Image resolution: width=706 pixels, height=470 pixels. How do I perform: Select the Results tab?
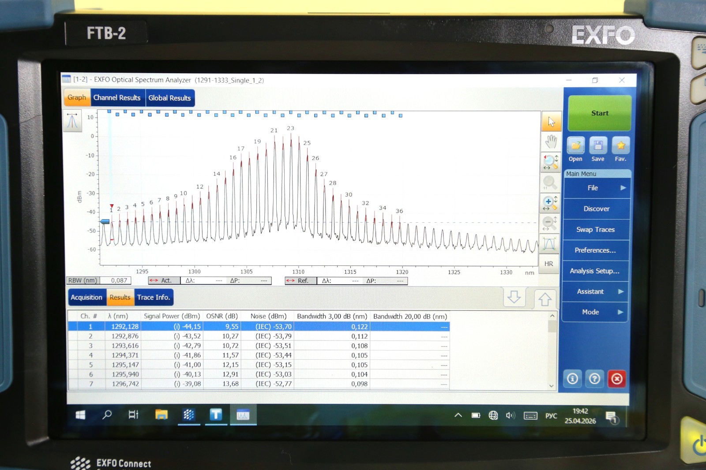tap(120, 298)
